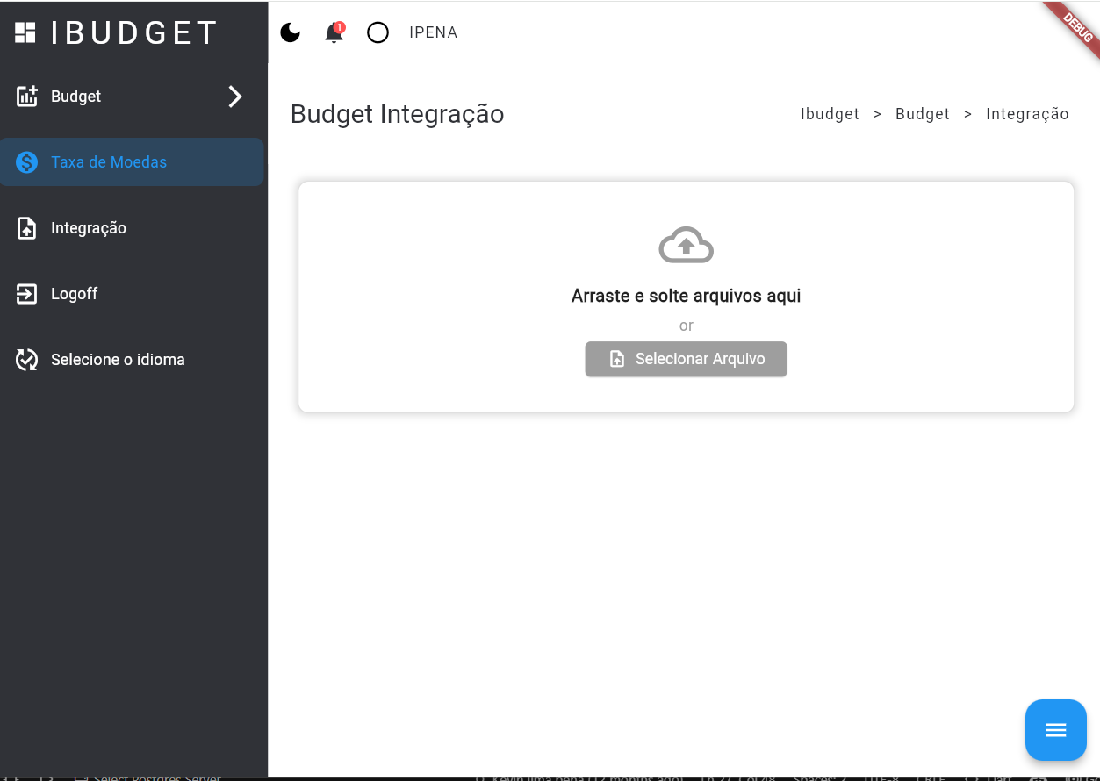
Task: Click the cloud upload icon
Action: 686,246
